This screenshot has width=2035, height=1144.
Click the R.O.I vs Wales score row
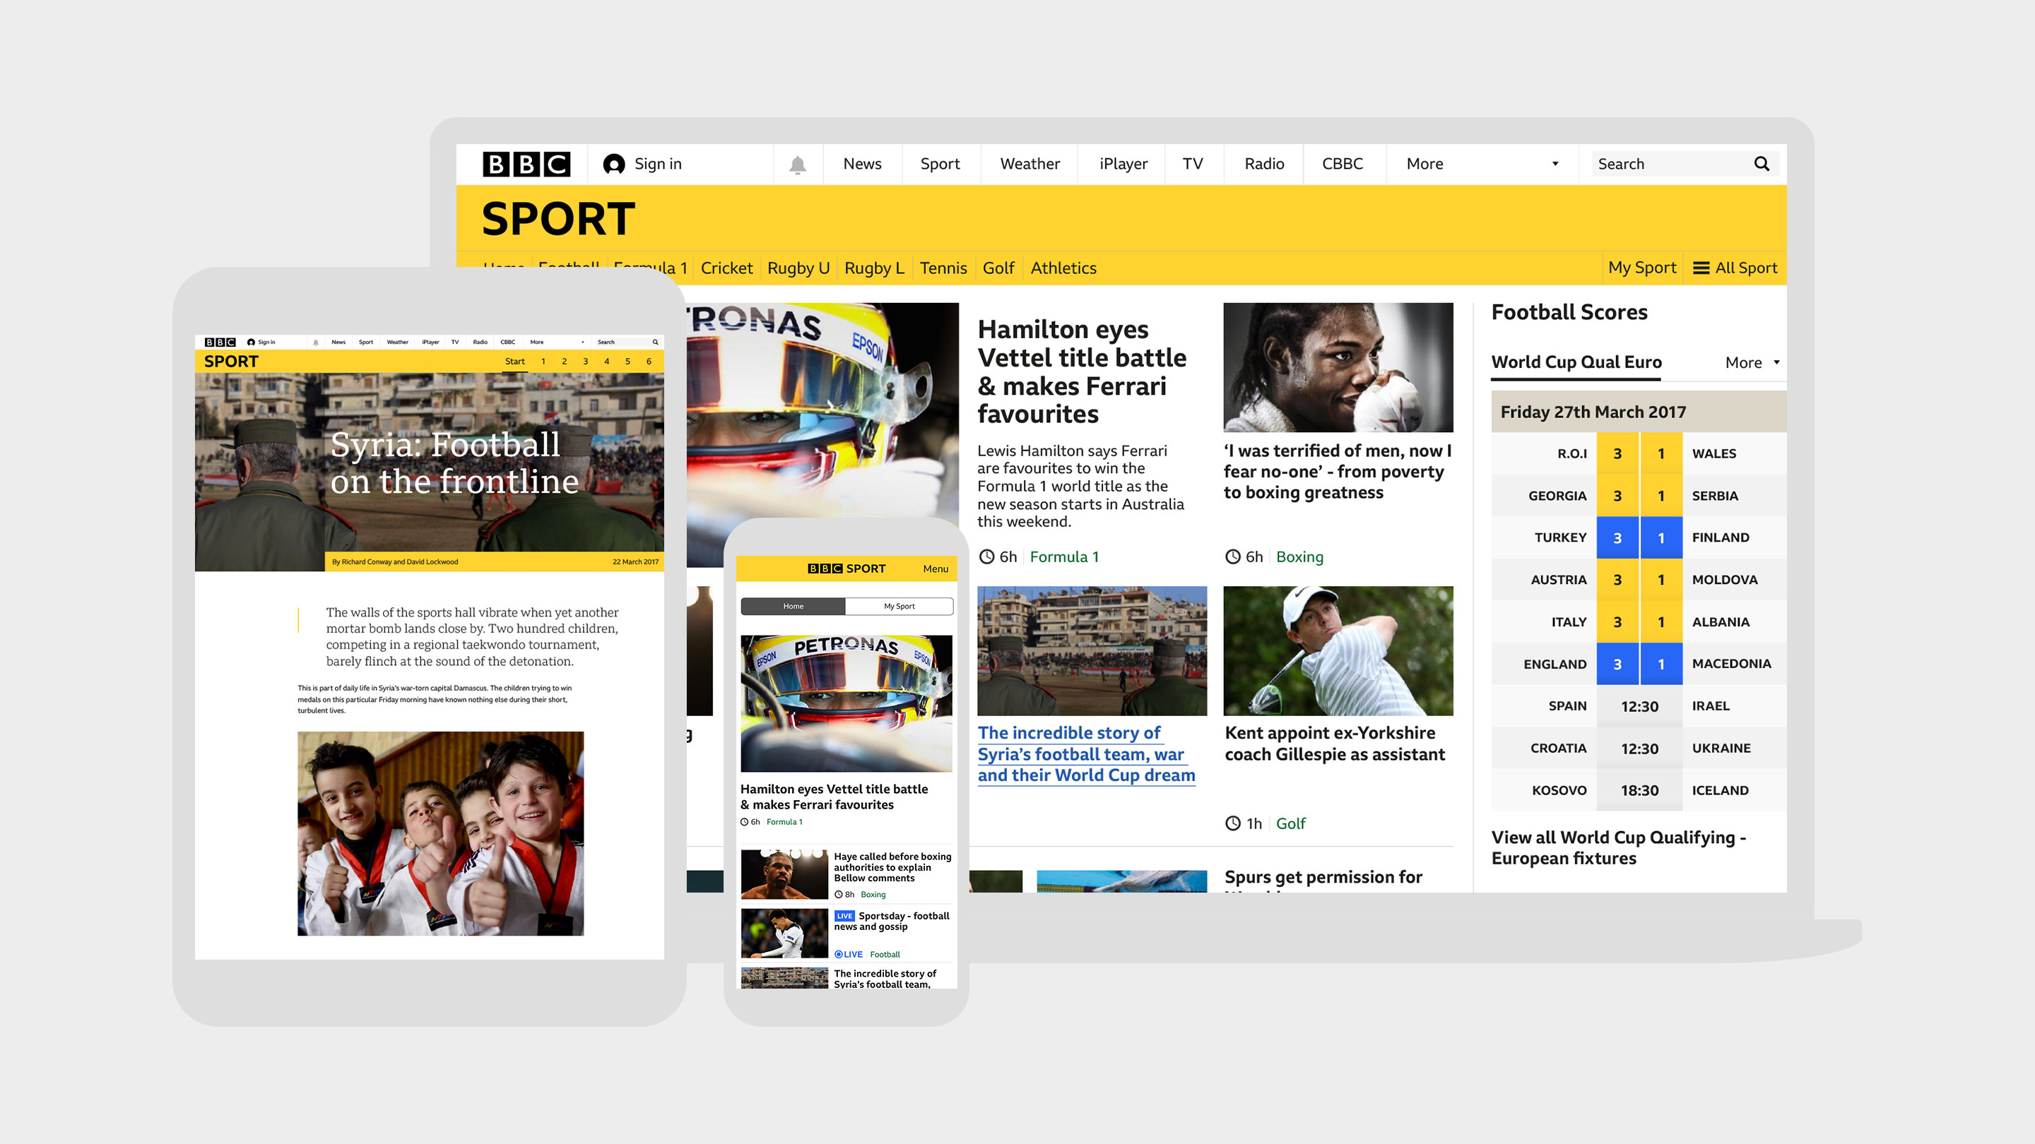point(1639,453)
